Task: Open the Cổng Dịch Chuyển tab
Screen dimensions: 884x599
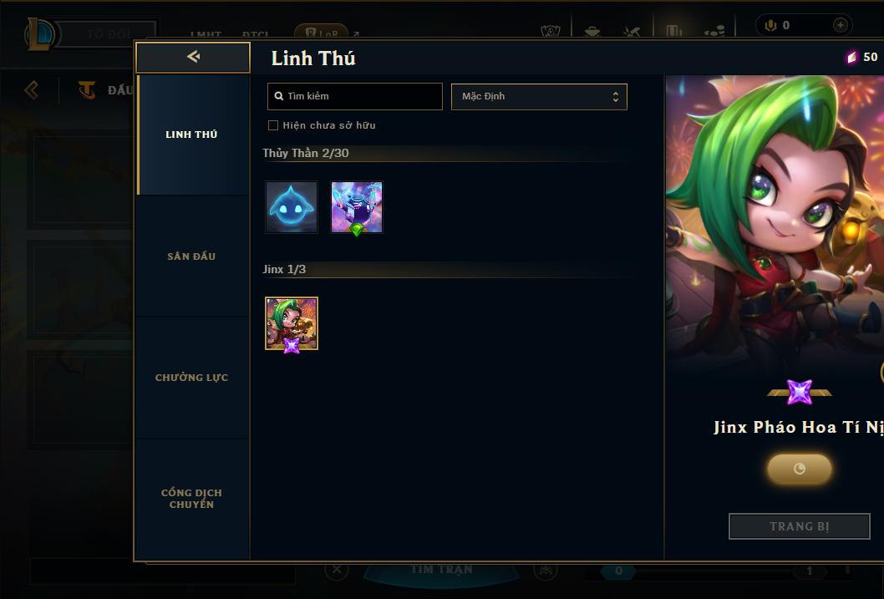Action: 191,499
